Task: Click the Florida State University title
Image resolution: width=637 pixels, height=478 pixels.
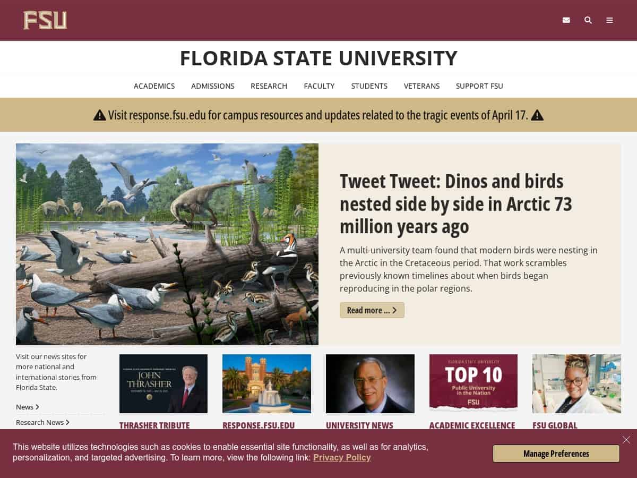Action: (318, 58)
